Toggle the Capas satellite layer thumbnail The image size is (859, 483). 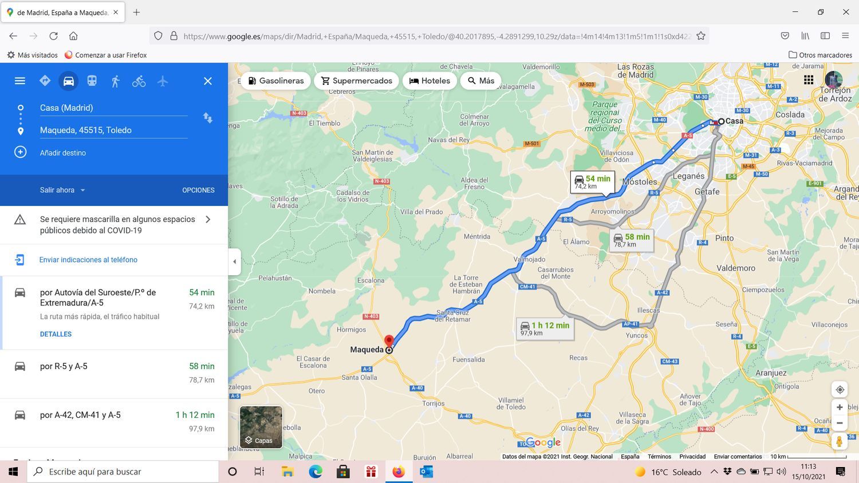pyautogui.click(x=261, y=427)
